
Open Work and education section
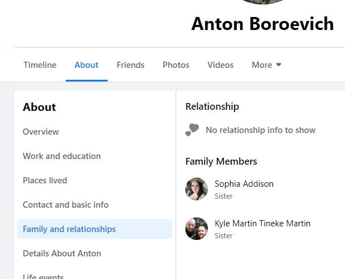[62, 156]
